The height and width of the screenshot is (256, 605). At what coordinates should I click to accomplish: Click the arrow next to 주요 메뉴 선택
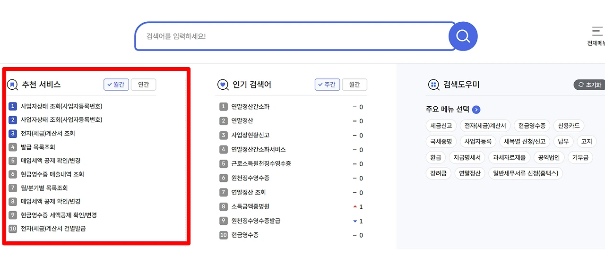pyautogui.click(x=476, y=110)
